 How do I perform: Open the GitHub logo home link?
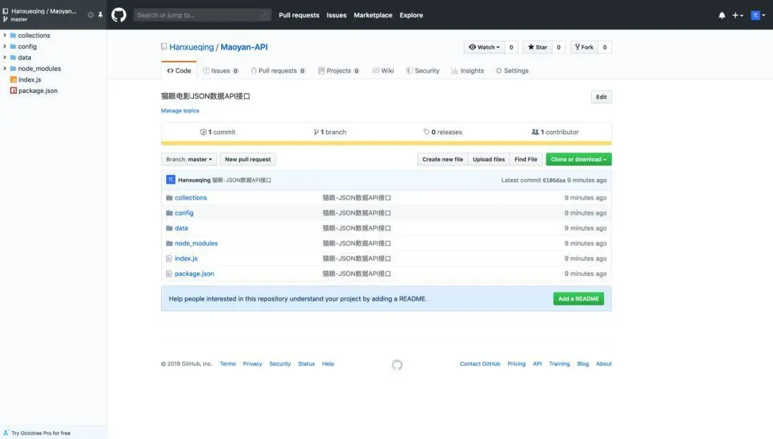[118, 15]
